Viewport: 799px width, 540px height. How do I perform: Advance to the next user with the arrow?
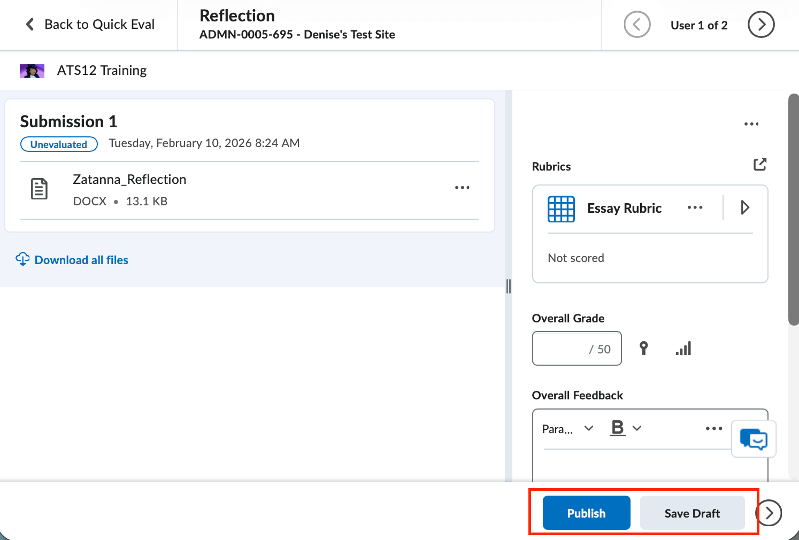pos(760,24)
